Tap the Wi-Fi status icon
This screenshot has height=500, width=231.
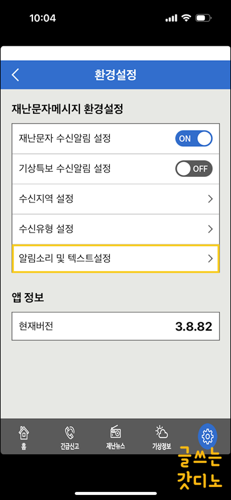tap(186, 18)
